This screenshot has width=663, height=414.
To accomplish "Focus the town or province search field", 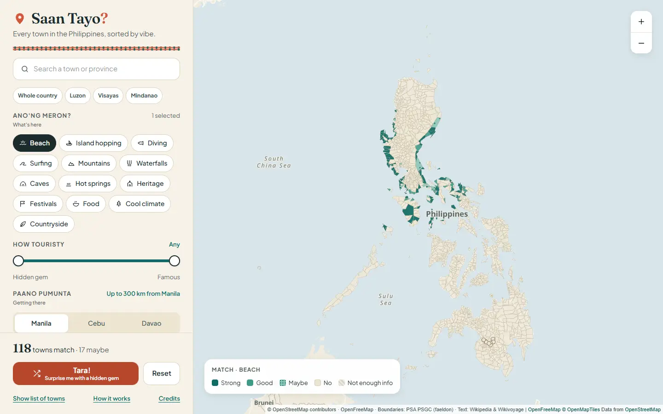I will pos(96,69).
